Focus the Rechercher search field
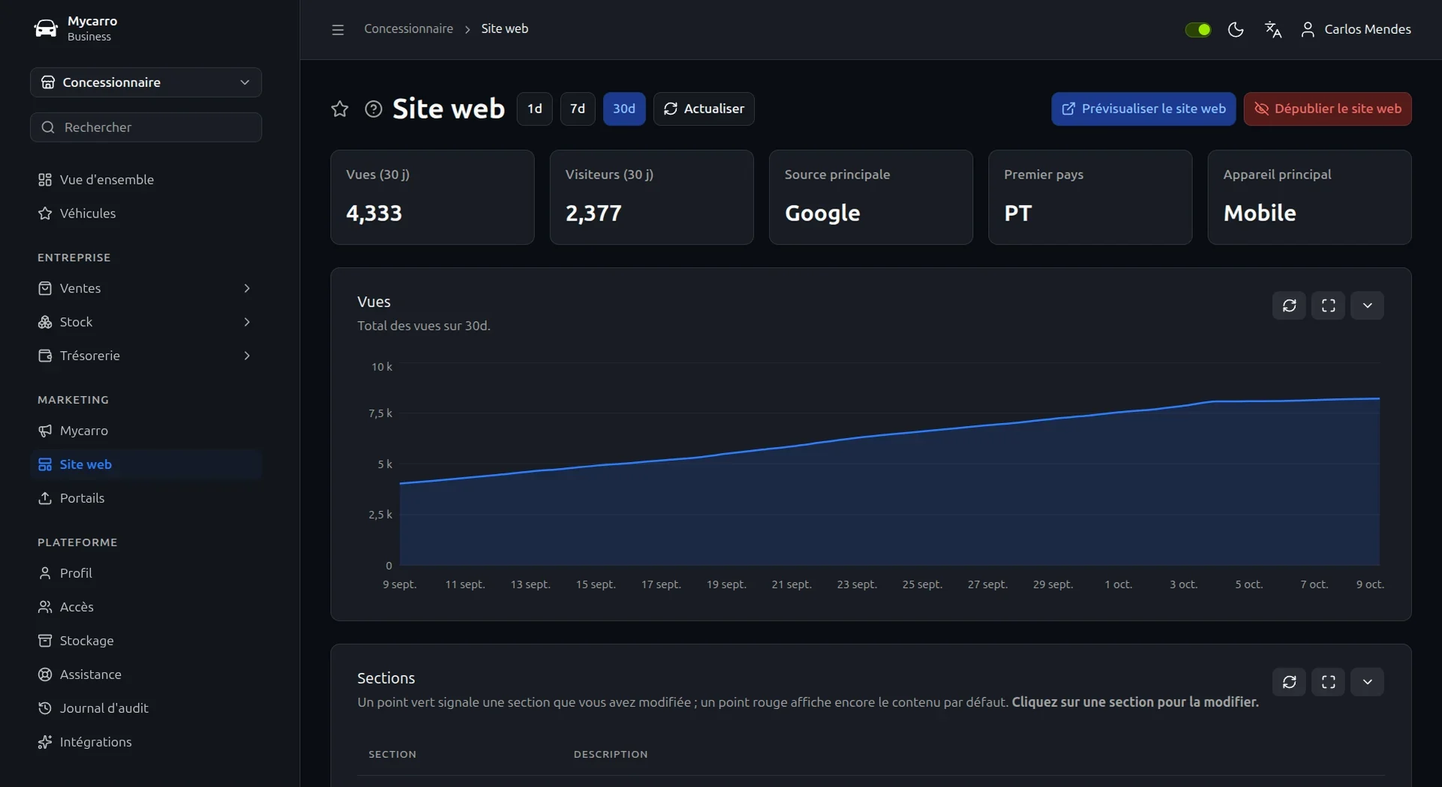 click(x=146, y=128)
